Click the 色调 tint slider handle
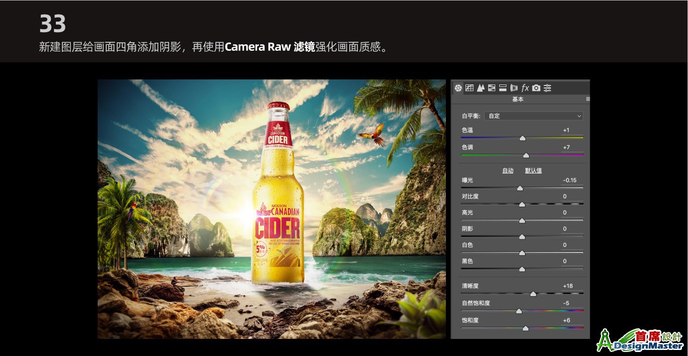688x356 pixels. click(526, 155)
